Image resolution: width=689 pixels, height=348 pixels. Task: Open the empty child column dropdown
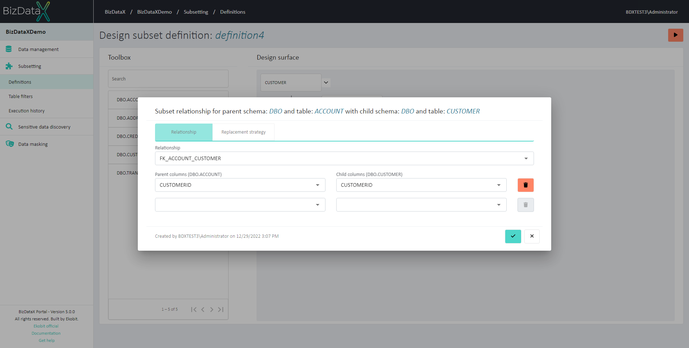(421, 205)
